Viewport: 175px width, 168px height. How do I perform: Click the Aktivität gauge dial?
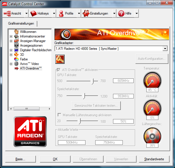pos(152,108)
